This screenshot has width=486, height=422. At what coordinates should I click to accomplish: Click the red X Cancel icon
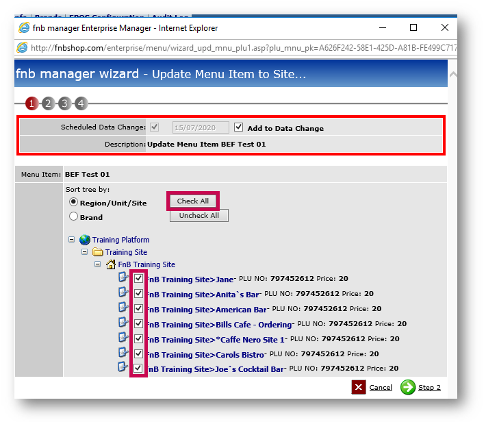[x=359, y=387]
